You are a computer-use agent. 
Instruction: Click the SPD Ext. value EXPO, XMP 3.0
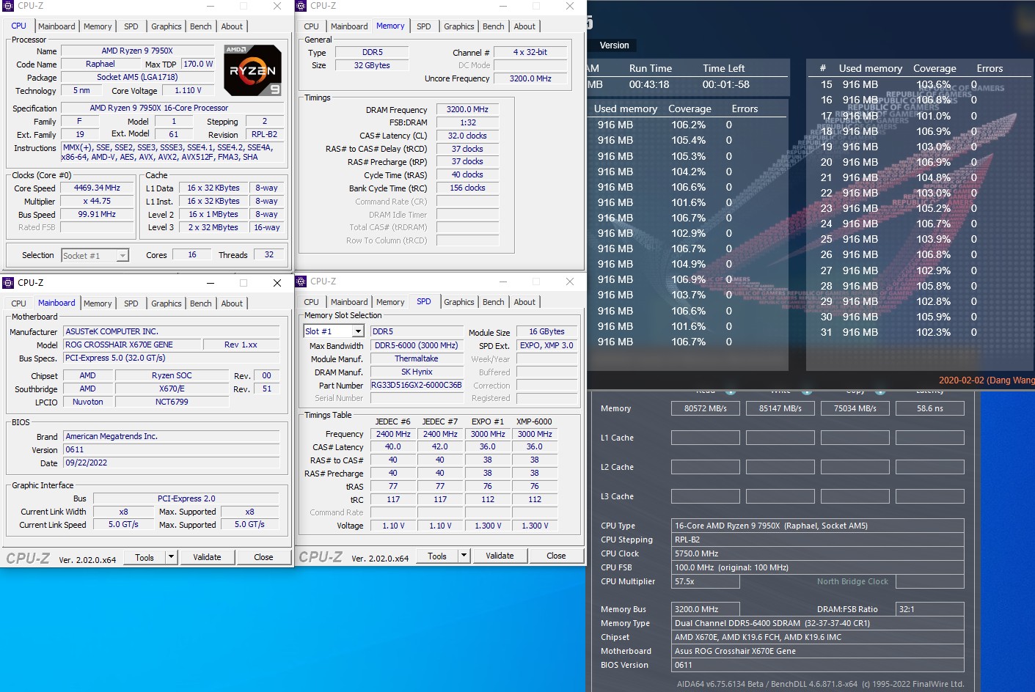click(x=546, y=346)
